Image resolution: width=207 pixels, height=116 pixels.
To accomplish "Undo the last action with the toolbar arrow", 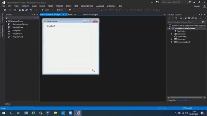I will click(31, 10).
